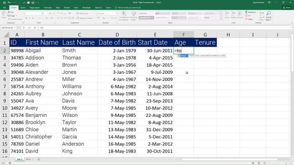294x165 pixels.
Task: Click the Underline U icon
Action: pos(33,18)
